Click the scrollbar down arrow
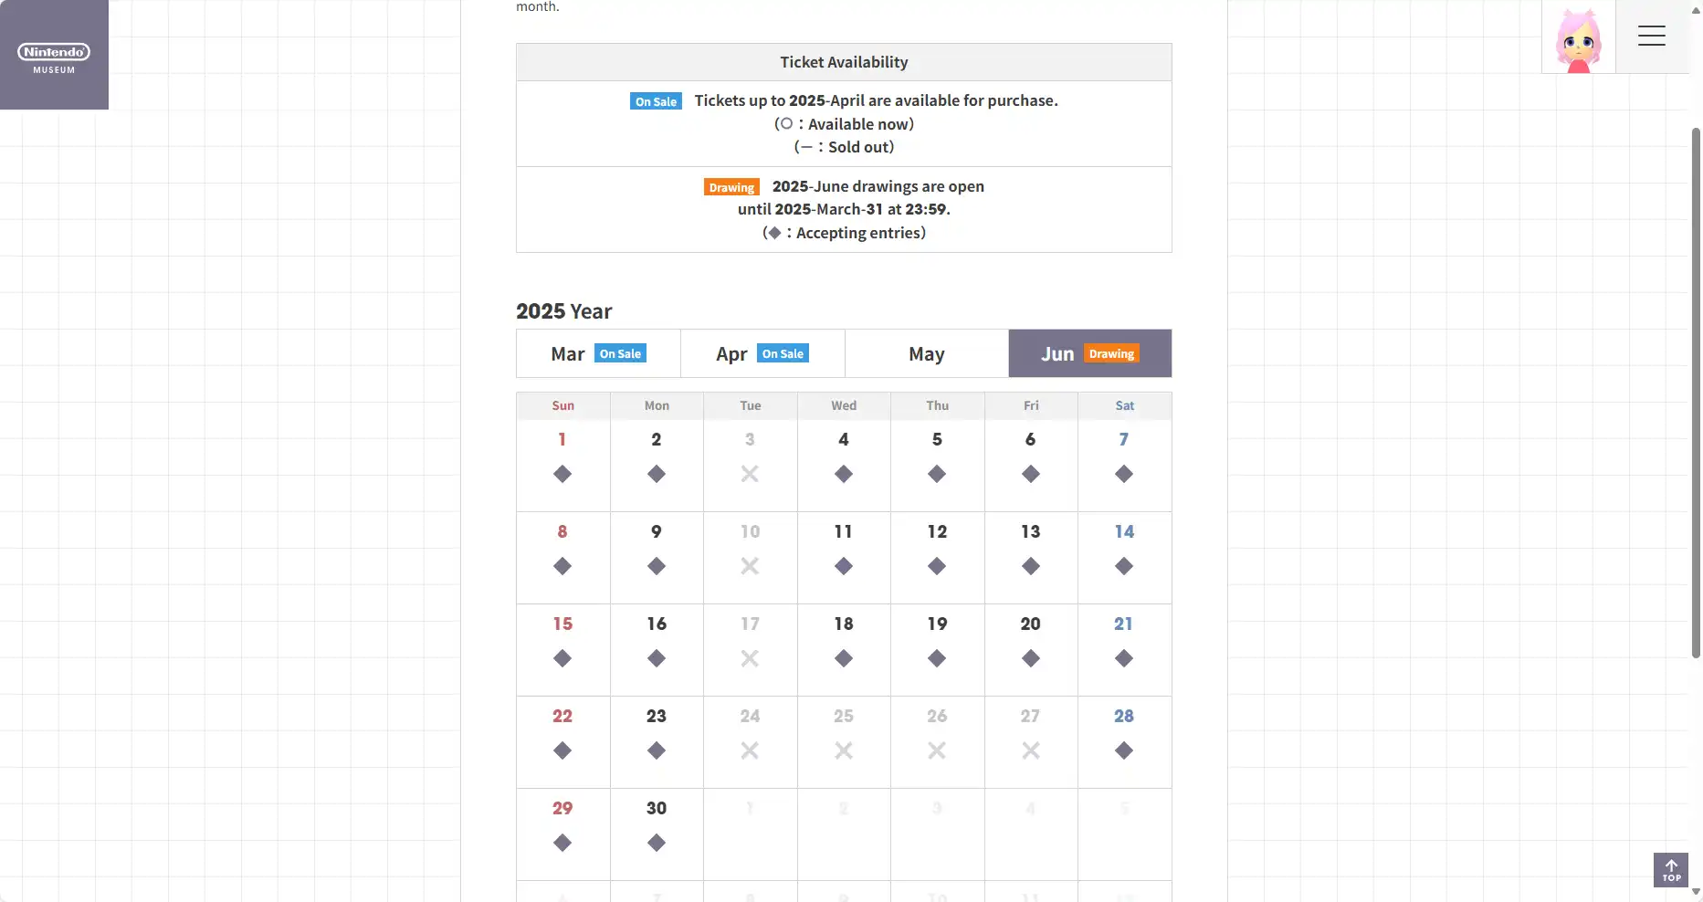The image size is (1703, 902). pyautogui.click(x=1696, y=892)
